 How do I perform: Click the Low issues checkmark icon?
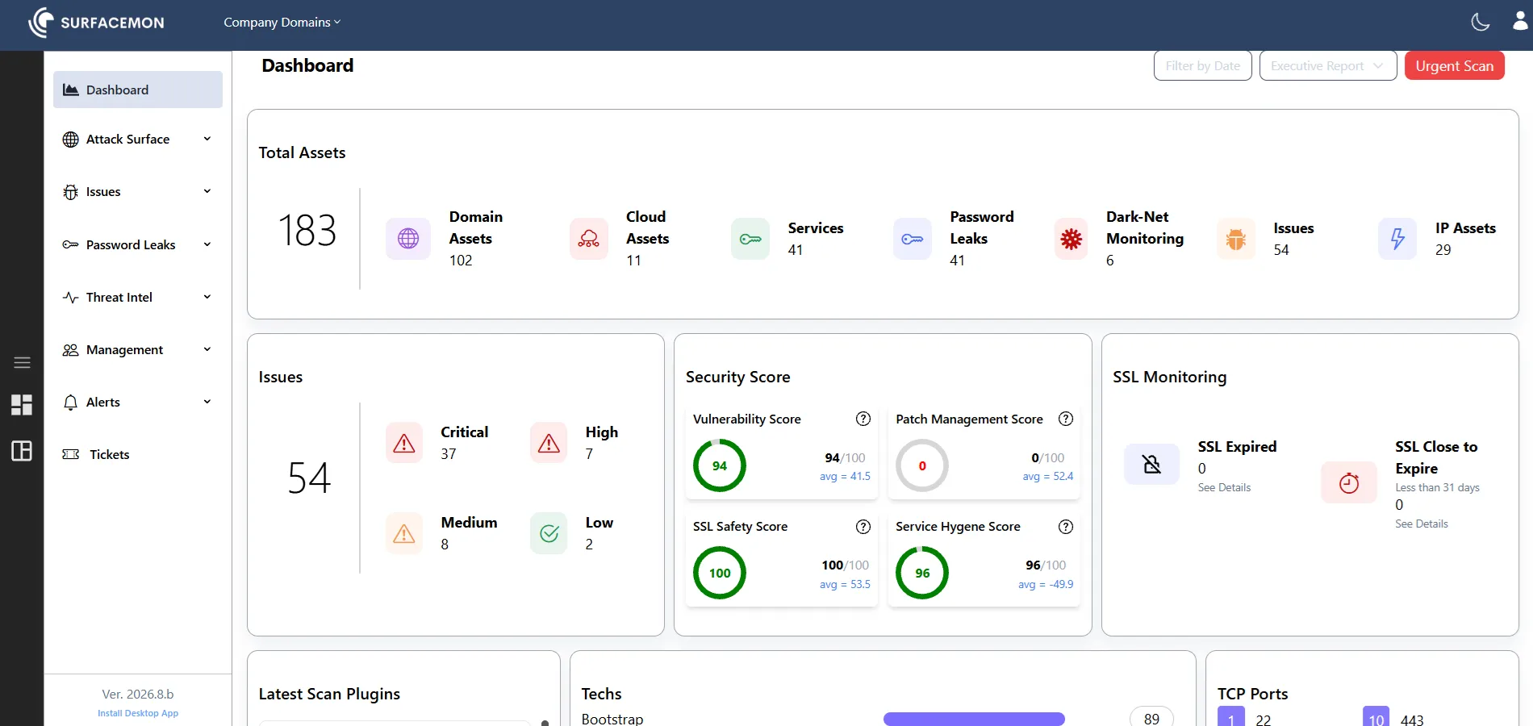click(549, 533)
